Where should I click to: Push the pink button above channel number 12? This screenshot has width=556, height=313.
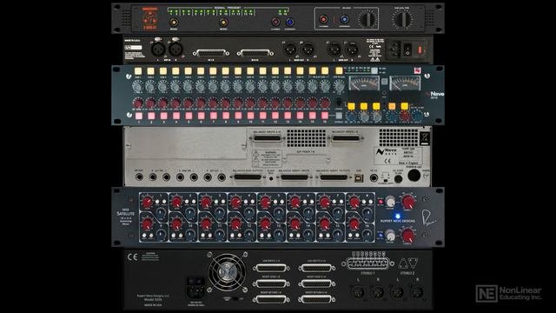pos(275,116)
